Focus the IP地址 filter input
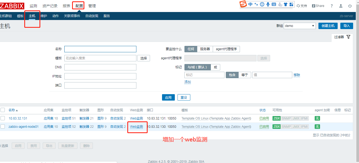 click(x=100, y=76)
